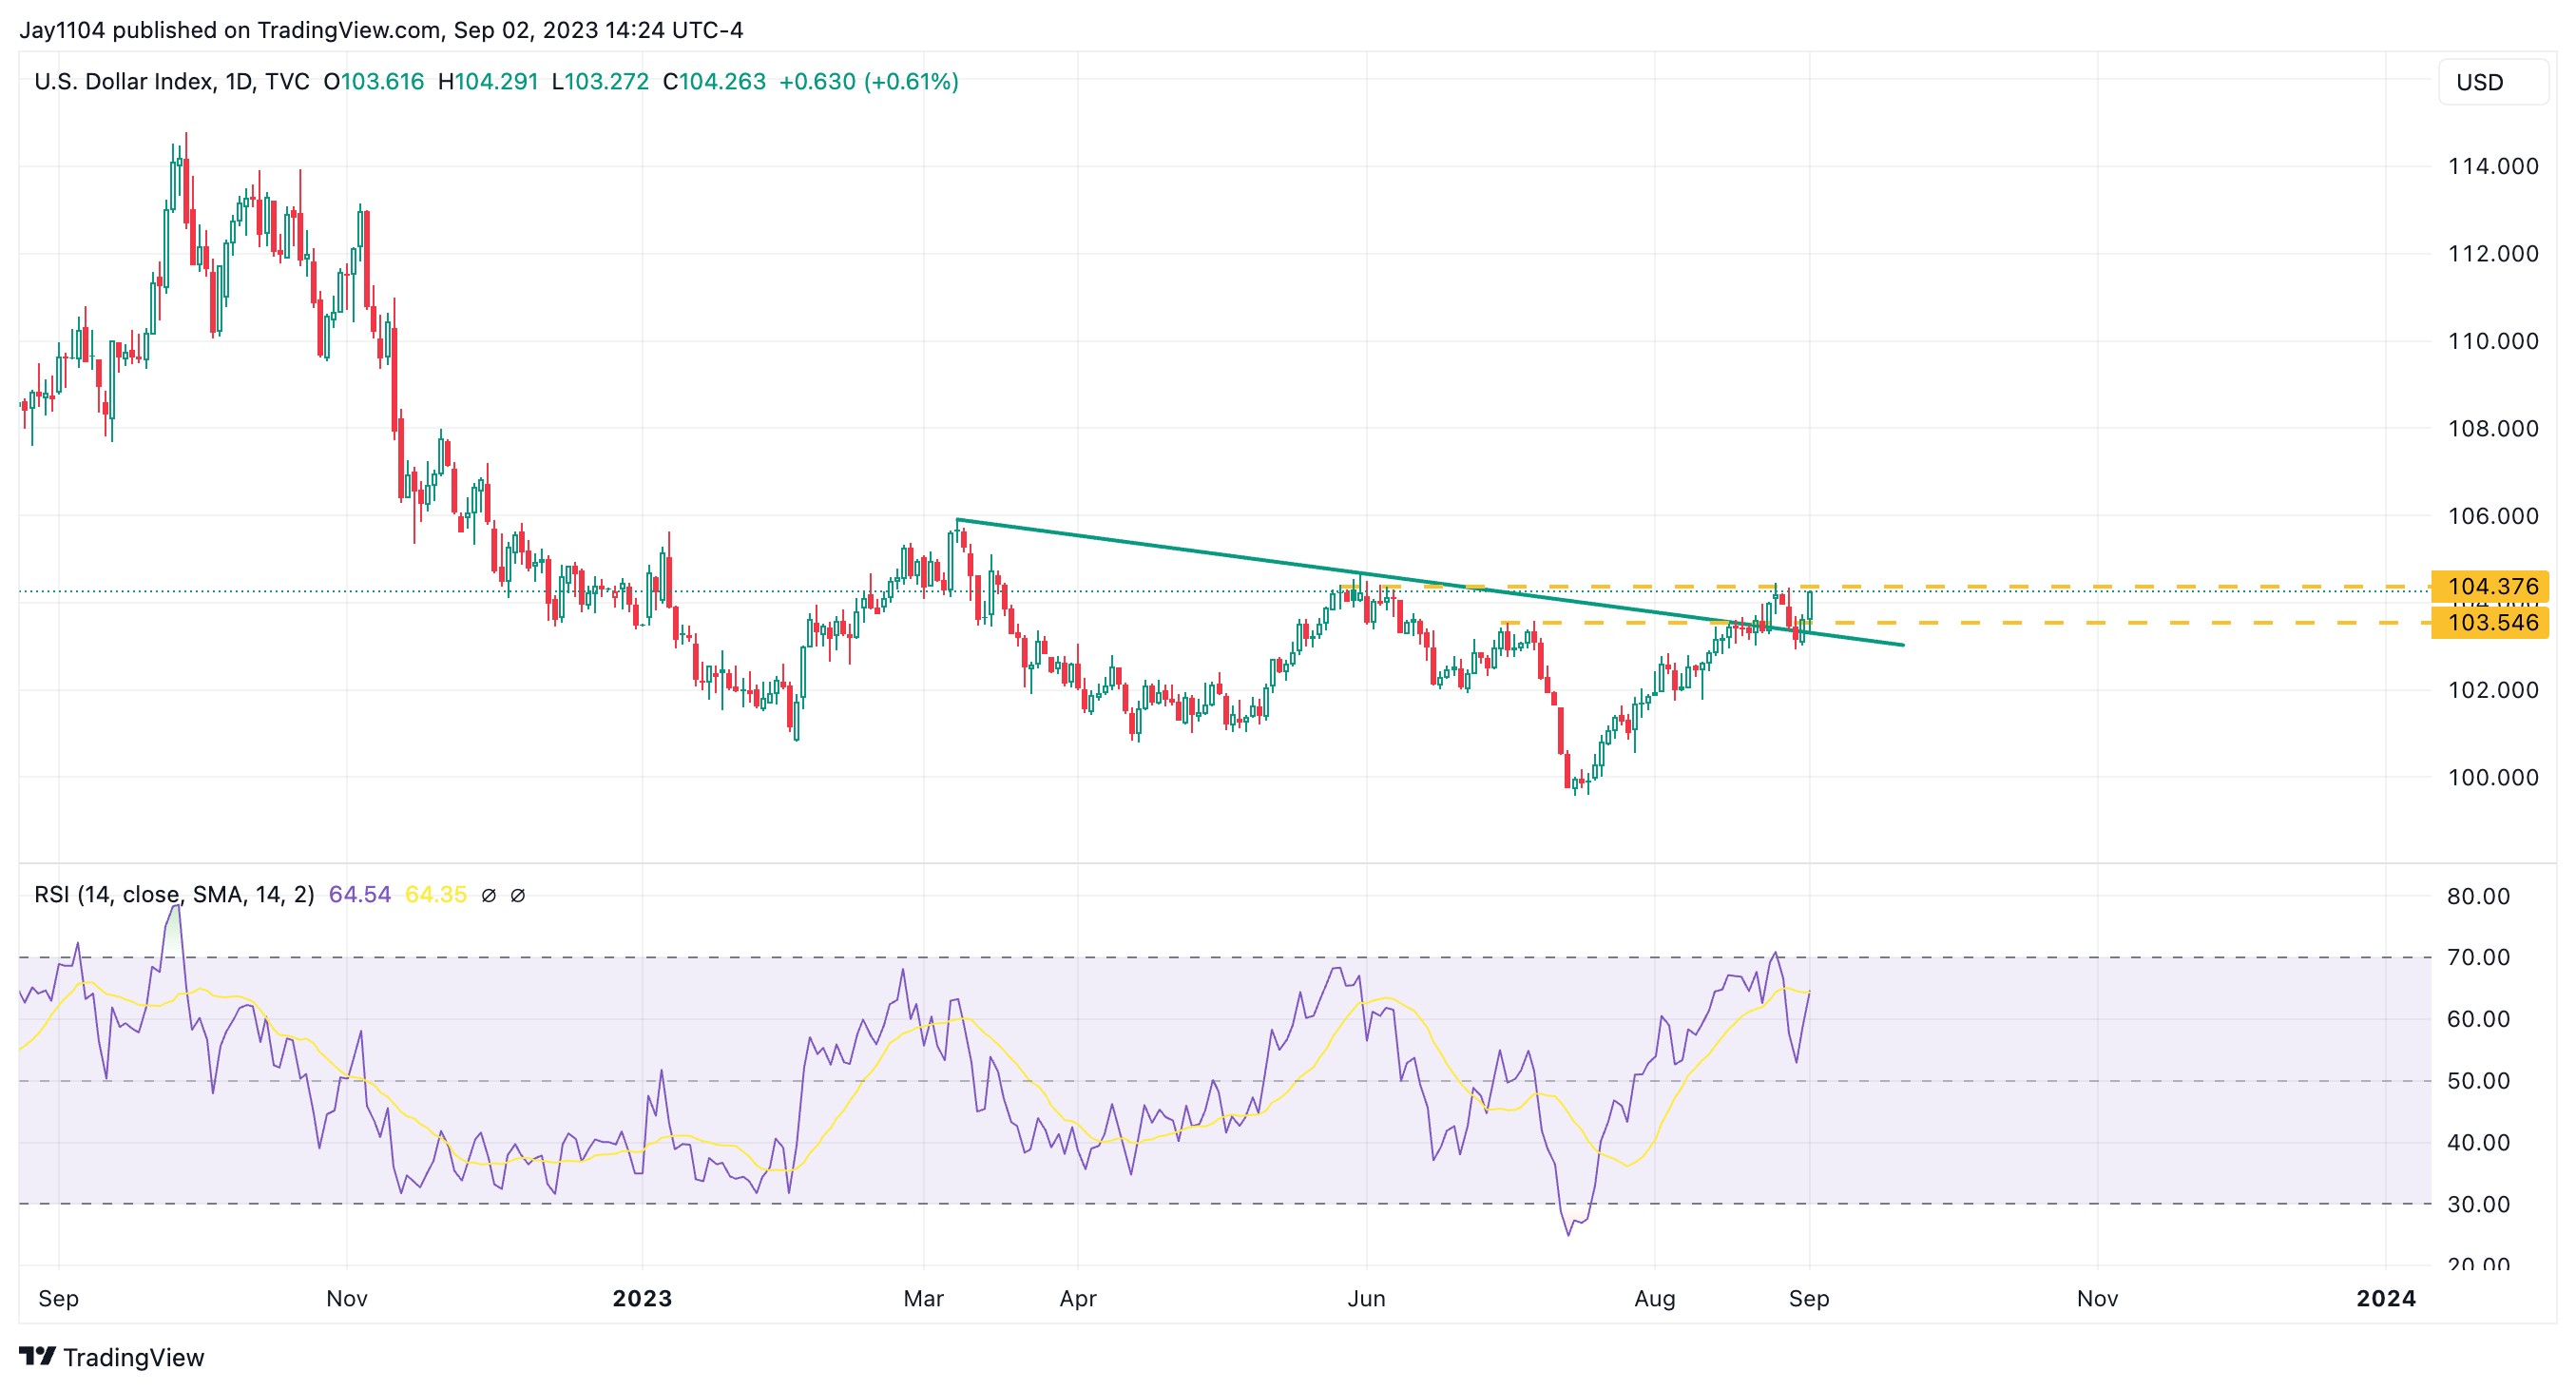
Task: Click the 70.00 level on the RSI scale
Action: (x=2478, y=957)
